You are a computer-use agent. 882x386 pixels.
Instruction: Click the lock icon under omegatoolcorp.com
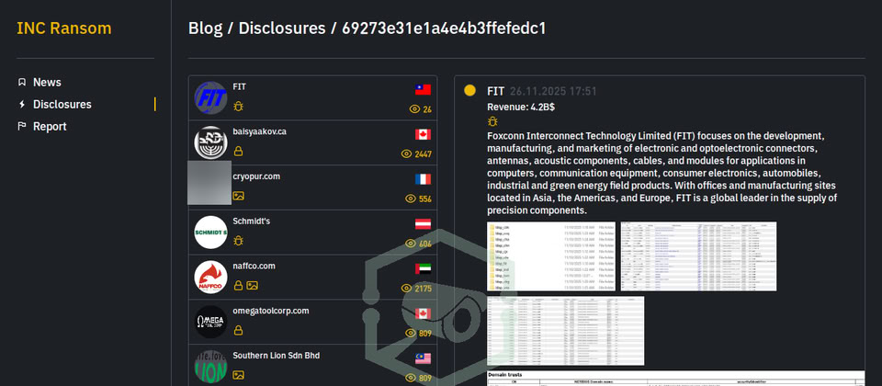click(238, 330)
